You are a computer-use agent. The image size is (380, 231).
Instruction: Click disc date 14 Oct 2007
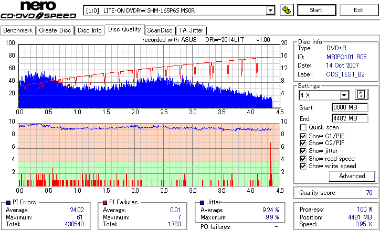[342, 65]
